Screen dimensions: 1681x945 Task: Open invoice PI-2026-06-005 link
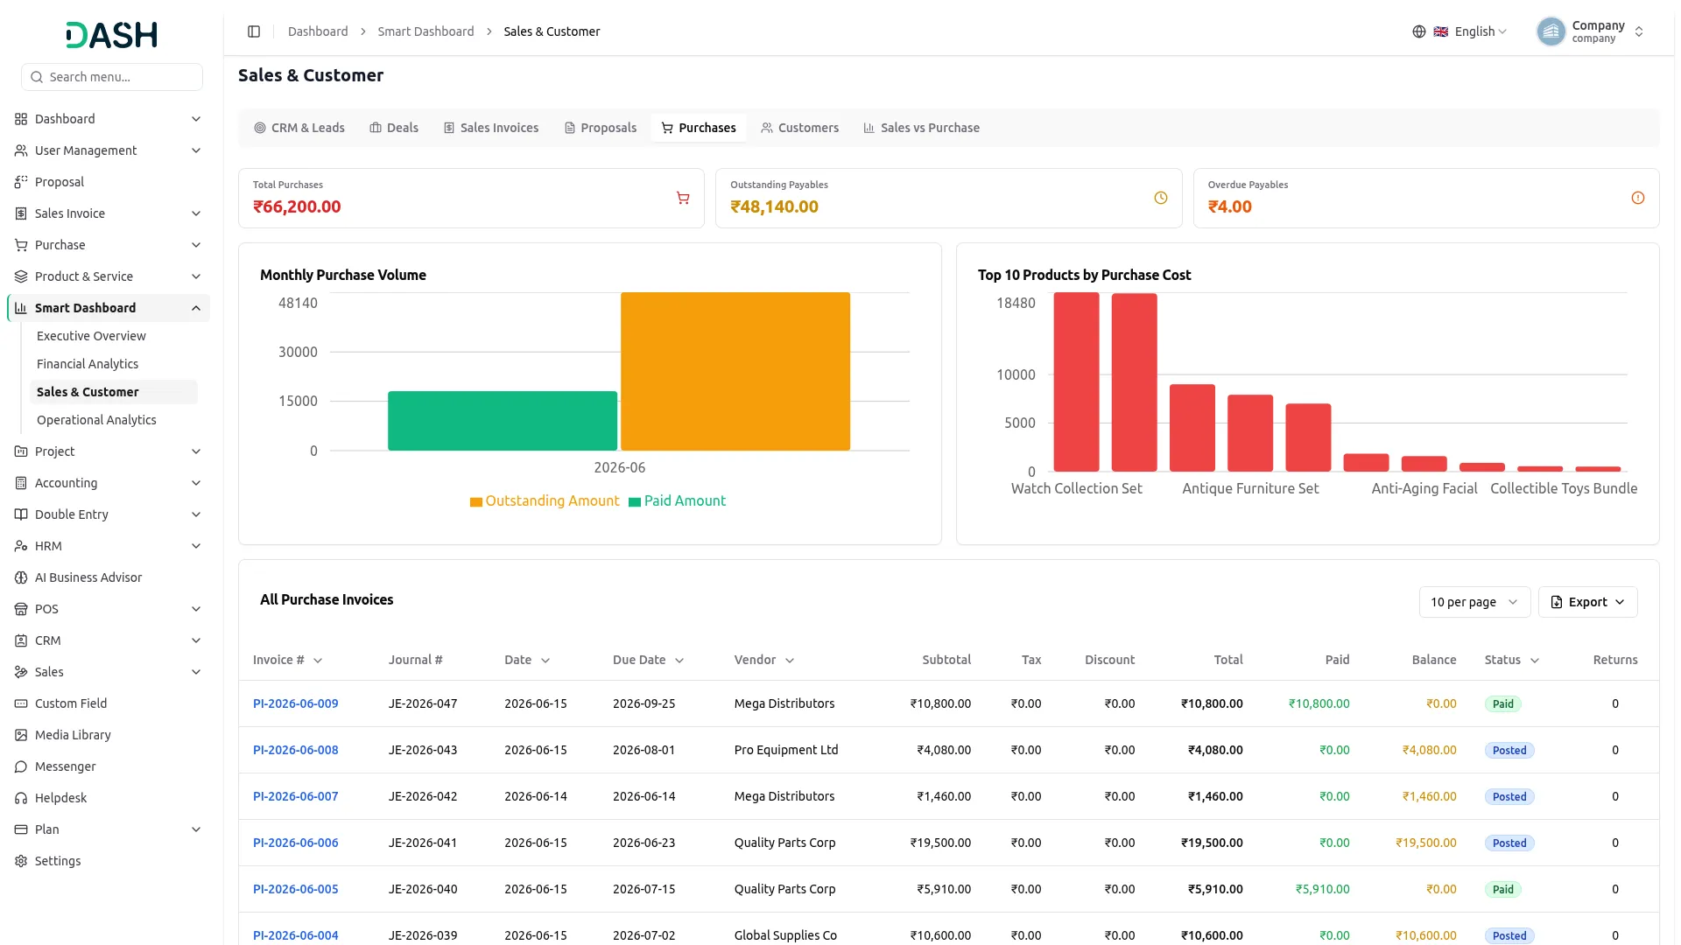tap(295, 889)
